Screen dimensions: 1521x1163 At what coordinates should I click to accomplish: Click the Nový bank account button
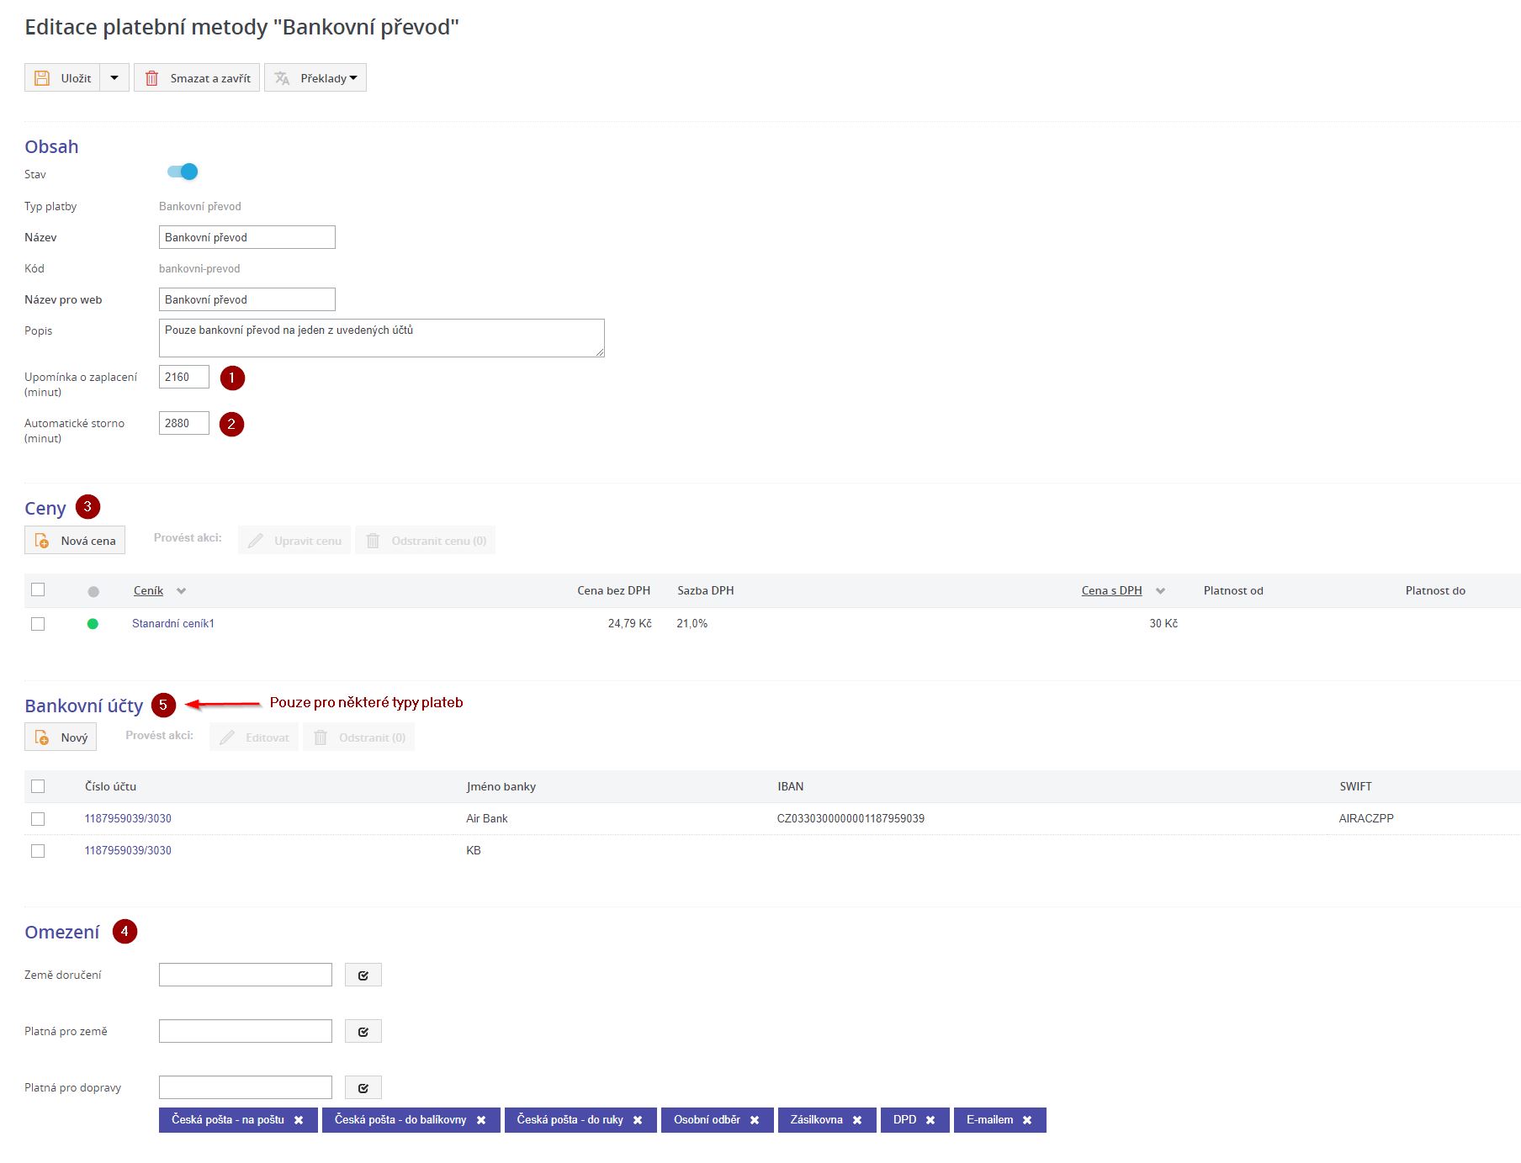click(x=61, y=737)
